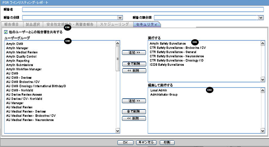This screenshot has height=147, width=269.
Task: Click the upper << 削除 button
Action: pos(134,71)
